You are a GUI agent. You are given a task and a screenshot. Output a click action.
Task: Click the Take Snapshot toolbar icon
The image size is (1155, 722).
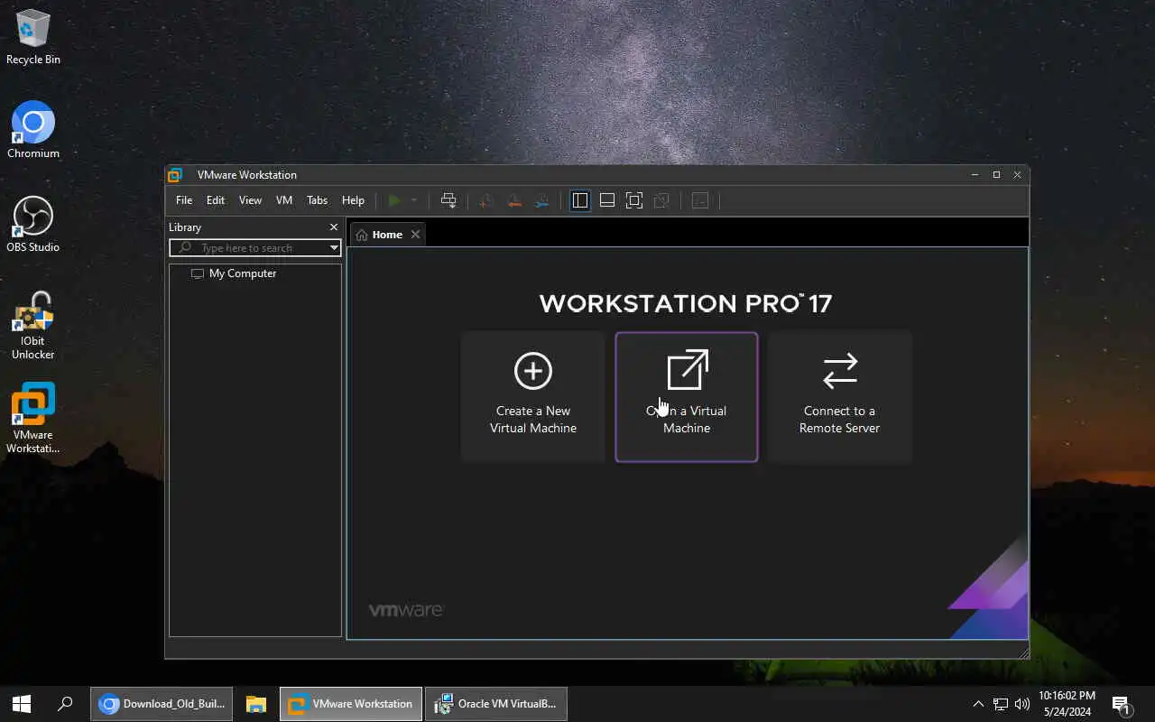485,200
